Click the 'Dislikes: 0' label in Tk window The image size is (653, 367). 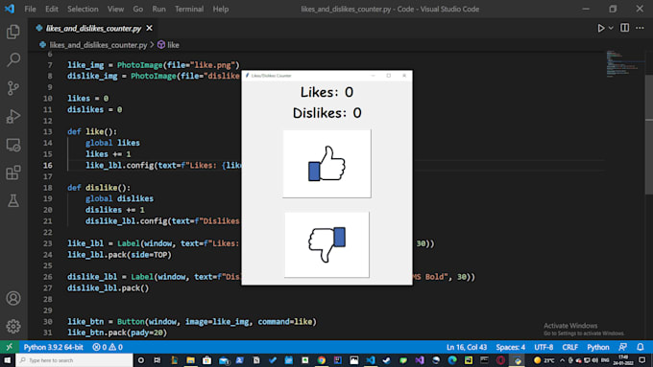tap(326, 113)
